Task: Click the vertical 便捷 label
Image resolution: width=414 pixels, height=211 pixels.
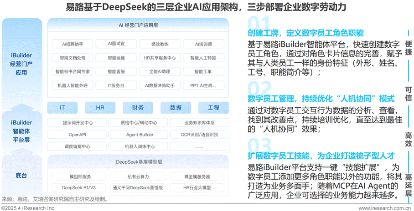Action: [x=409, y=48]
